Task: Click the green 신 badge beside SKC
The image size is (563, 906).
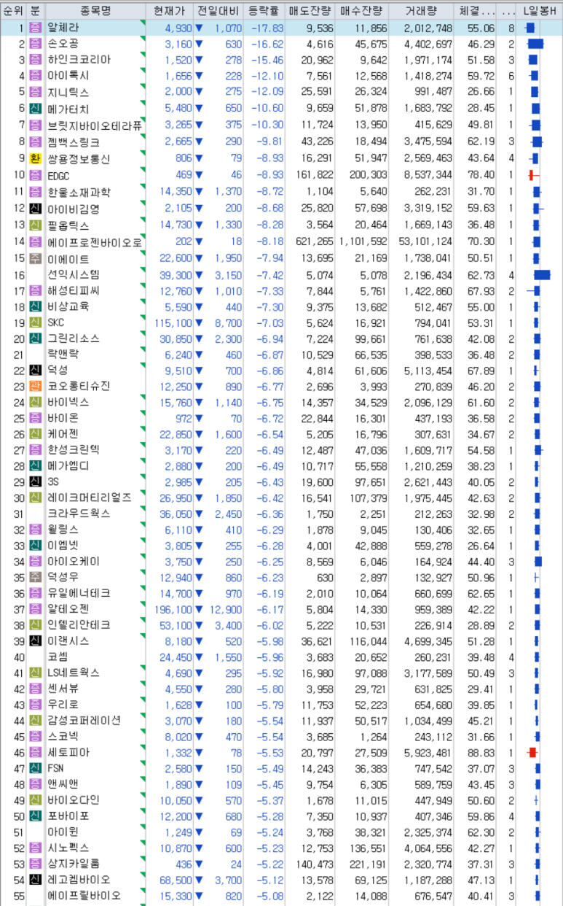Action: click(36, 322)
